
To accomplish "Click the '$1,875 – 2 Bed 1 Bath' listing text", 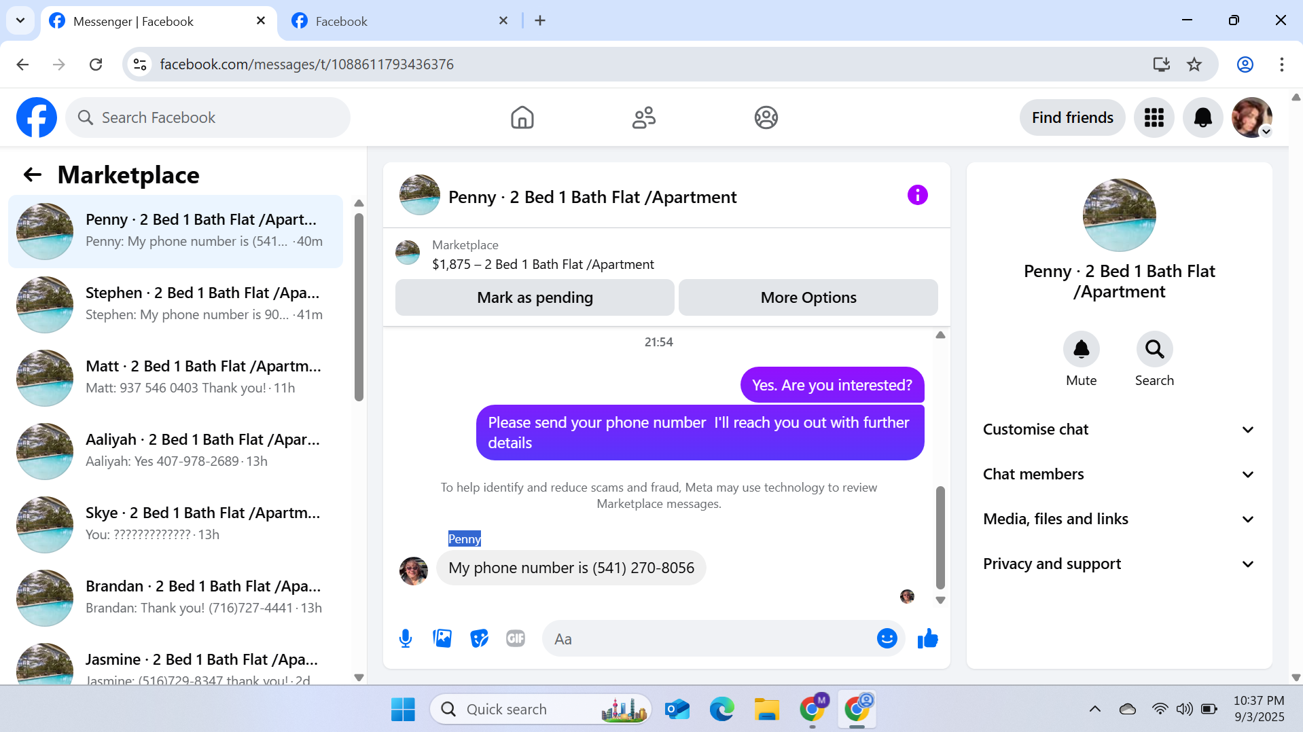I will click(x=543, y=264).
